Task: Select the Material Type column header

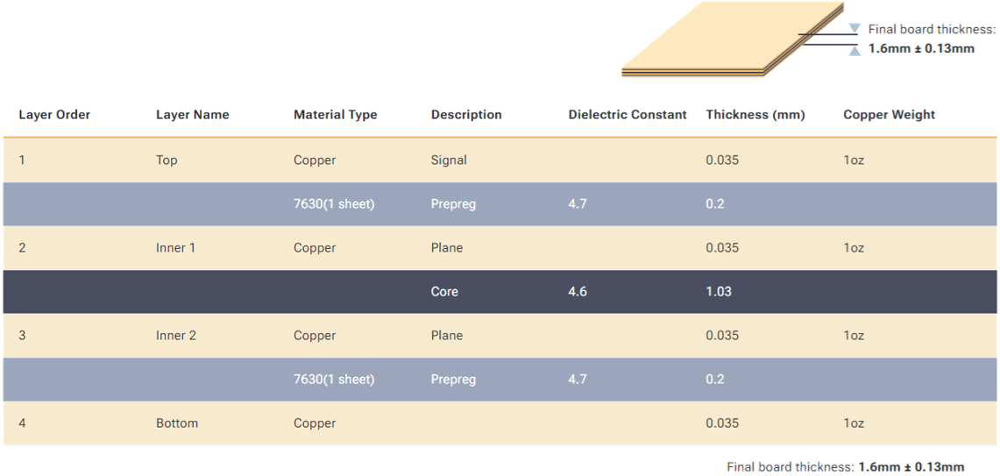Action: tap(336, 115)
